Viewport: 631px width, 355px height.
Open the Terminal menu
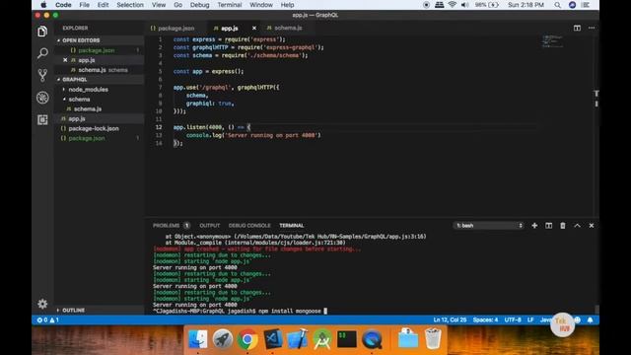tap(230, 5)
